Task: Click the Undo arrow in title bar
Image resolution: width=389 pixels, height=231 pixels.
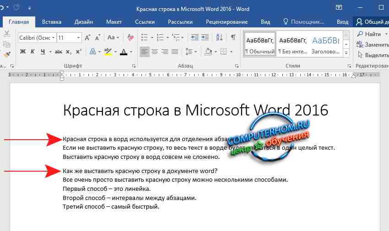Action: click(2, 8)
